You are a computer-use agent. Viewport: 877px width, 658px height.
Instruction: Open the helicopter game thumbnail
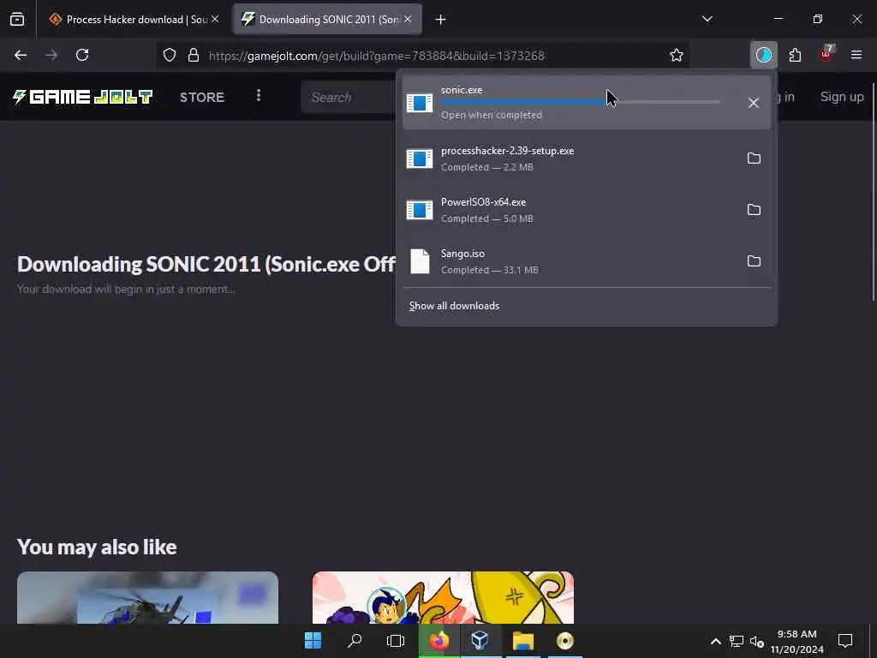(x=147, y=597)
